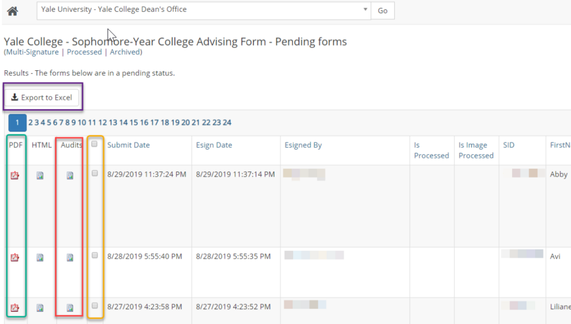Sort the table by Submit Date
The width and height of the screenshot is (571, 324).
coord(128,145)
